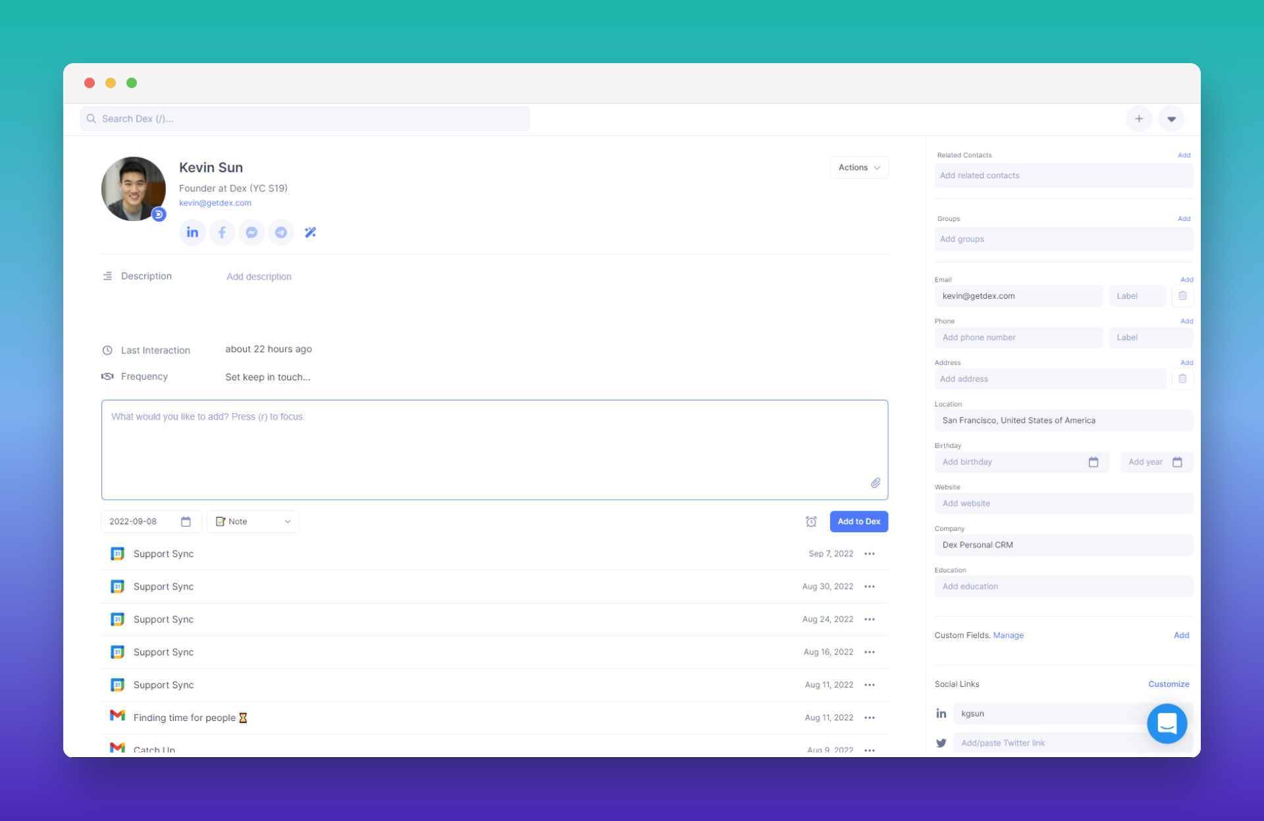The height and width of the screenshot is (821, 1264).
Task: Attach a file with the paperclip icon
Action: (876, 483)
